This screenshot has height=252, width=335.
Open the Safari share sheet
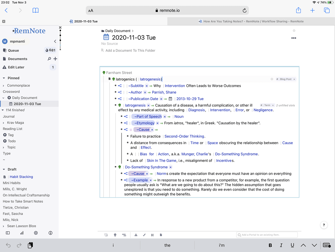pos(298,10)
